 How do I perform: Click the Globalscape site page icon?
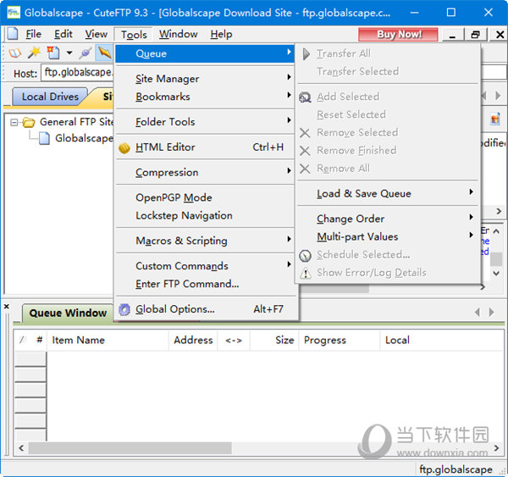tap(44, 138)
